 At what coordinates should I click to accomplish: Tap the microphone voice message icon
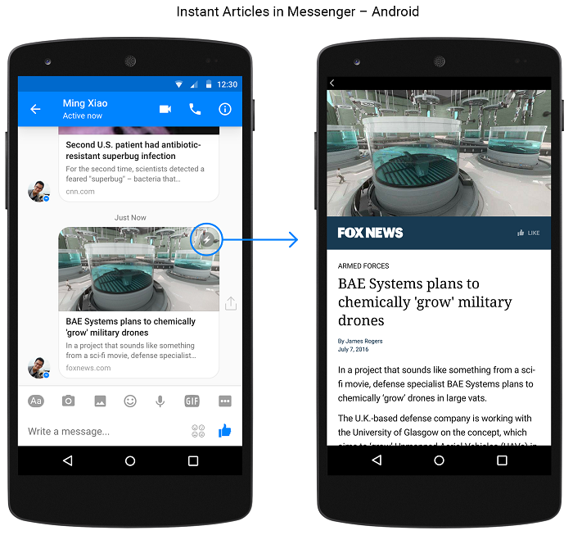pyautogui.click(x=160, y=401)
